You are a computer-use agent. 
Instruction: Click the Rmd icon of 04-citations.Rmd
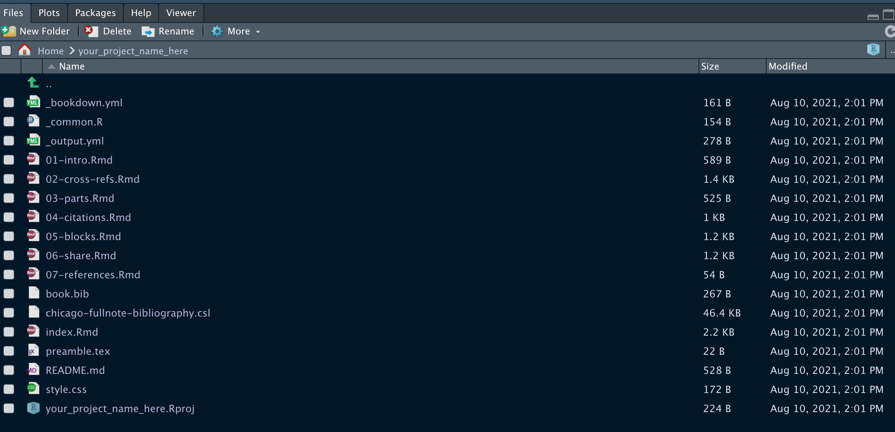coord(33,216)
